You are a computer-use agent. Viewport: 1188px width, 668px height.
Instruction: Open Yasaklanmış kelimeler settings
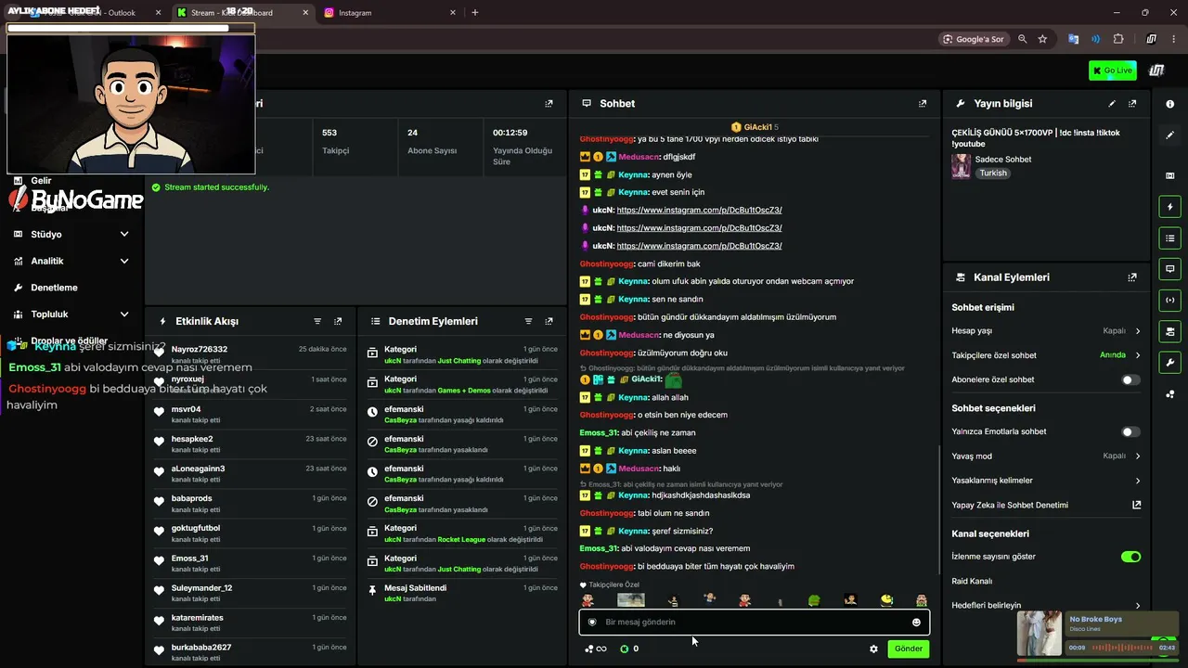(x=1046, y=481)
